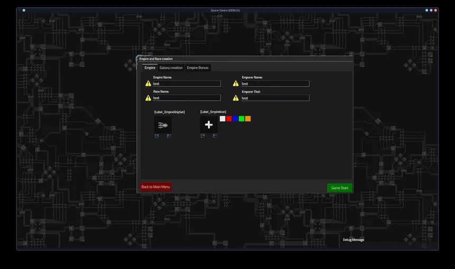Click the teal window control dot at right
The width and height of the screenshot is (455, 269).
tap(426, 11)
